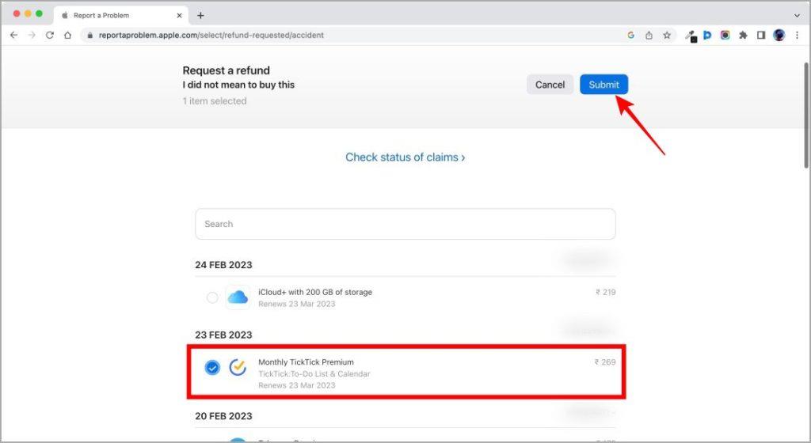Image resolution: width=811 pixels, height=443 pixels.
Task: Open the browser home page
Action: tap(68, 35)
